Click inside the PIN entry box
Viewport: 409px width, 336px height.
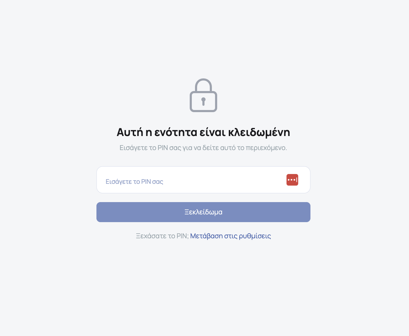coord(203,180)
